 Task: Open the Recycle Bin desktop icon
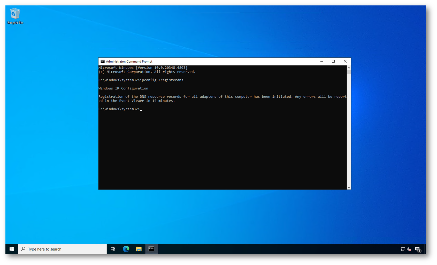tap(15, 16)
